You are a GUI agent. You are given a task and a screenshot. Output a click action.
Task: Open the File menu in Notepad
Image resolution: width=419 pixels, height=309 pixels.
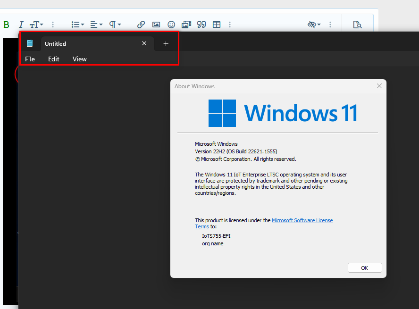point(30,59)
